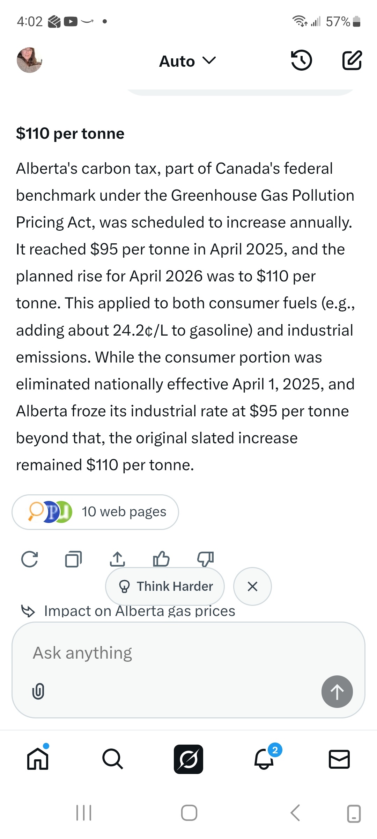Dislike the response with thumbs down
Image resolution: width=377 pixels, height=839 pixels.
coord(205,558)
